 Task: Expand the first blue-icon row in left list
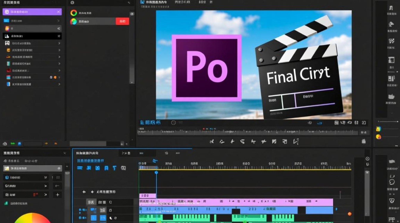pyautogui.click(x=58, y=21)
